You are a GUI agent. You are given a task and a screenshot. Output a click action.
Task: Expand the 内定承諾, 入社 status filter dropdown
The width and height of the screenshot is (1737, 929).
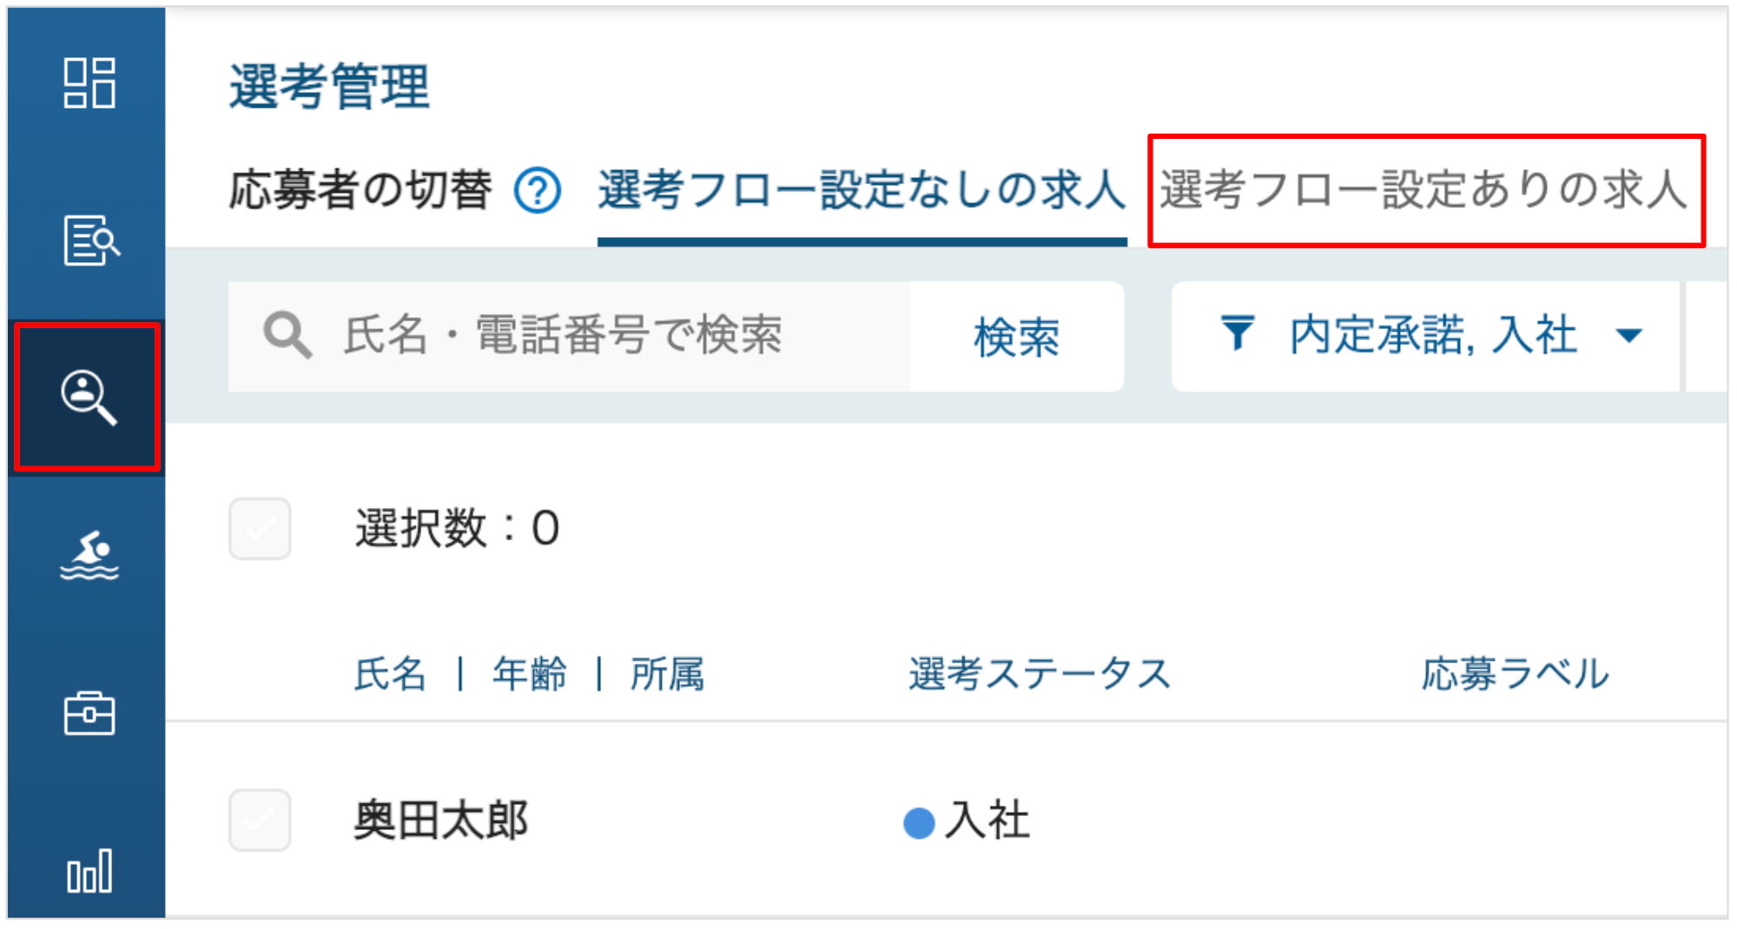coord(1425,336)
